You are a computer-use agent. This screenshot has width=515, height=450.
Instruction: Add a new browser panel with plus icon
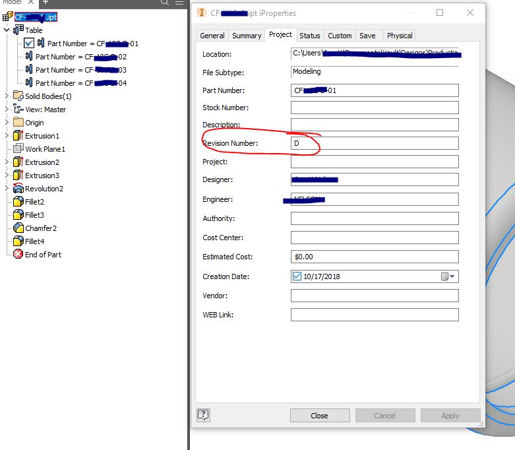(45, 2)
